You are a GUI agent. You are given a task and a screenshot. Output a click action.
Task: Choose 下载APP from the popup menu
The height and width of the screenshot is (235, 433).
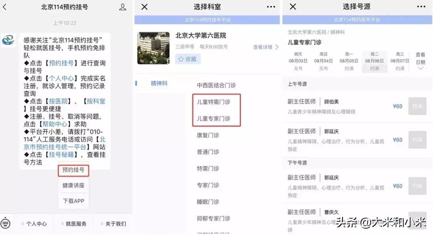(x=73, y=201)
